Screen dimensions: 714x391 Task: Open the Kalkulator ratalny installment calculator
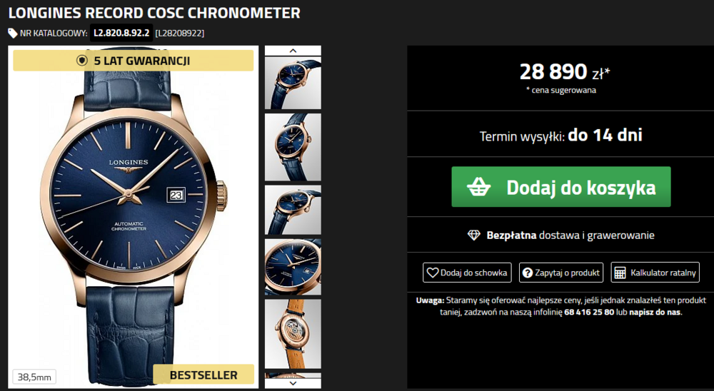[x=655, y=273]
